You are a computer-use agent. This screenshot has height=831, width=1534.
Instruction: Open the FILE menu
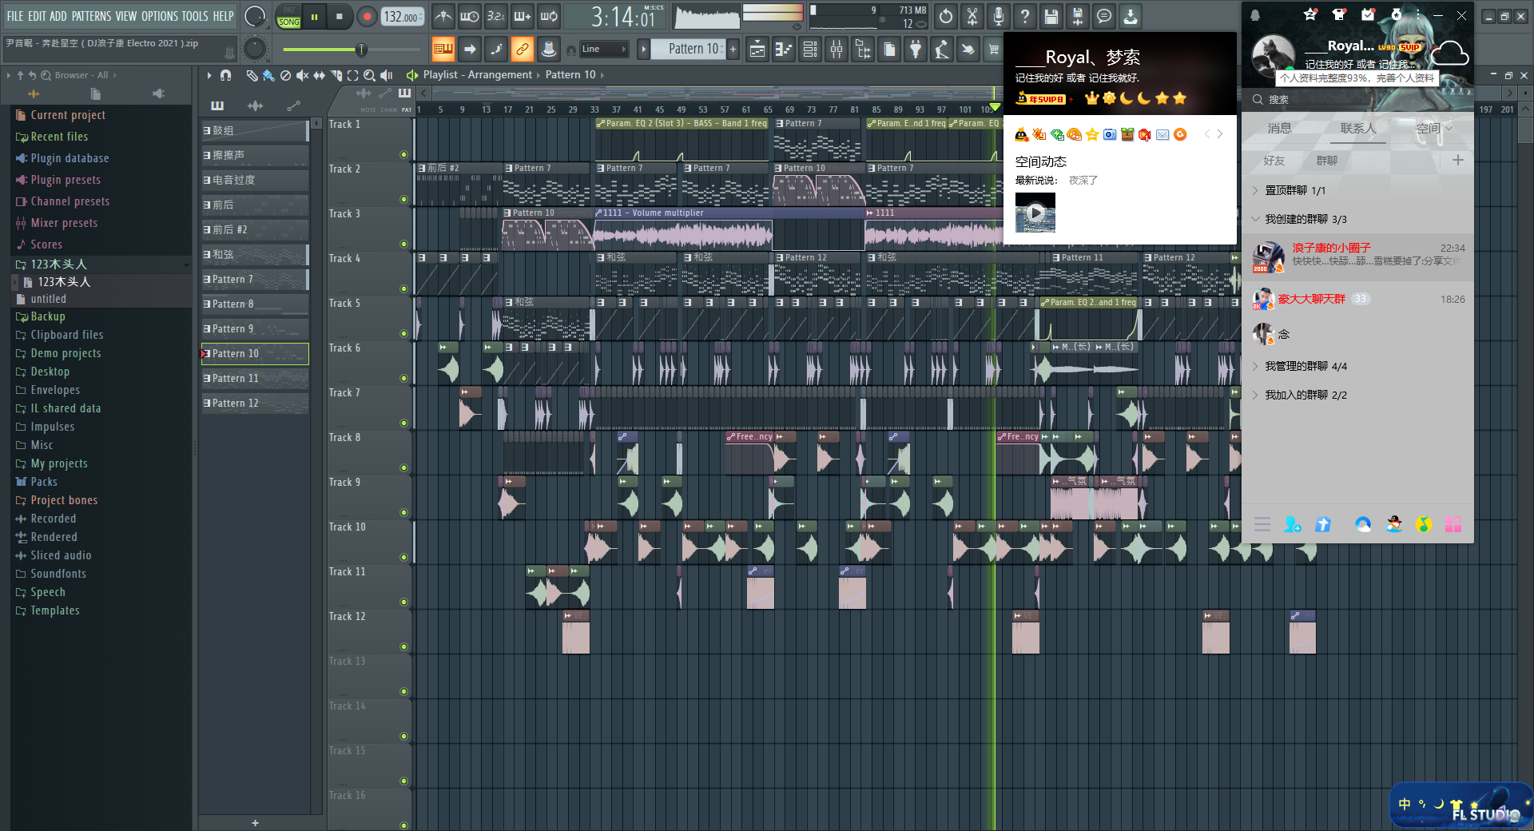point(14,16)
